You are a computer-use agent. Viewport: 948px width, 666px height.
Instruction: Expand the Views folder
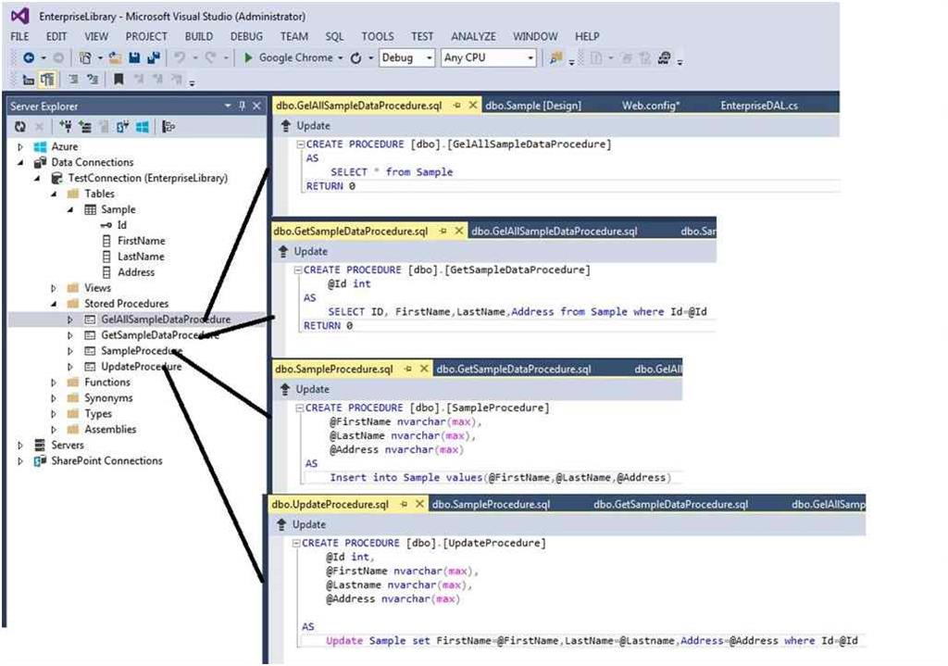click(54, 288)
